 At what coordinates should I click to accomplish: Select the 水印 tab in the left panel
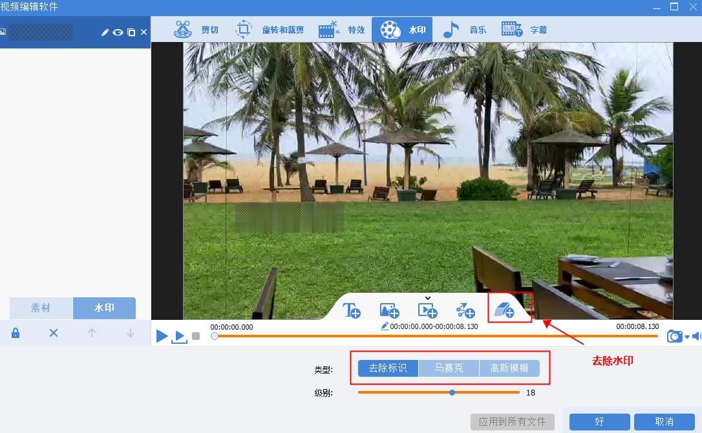[104, 308]
